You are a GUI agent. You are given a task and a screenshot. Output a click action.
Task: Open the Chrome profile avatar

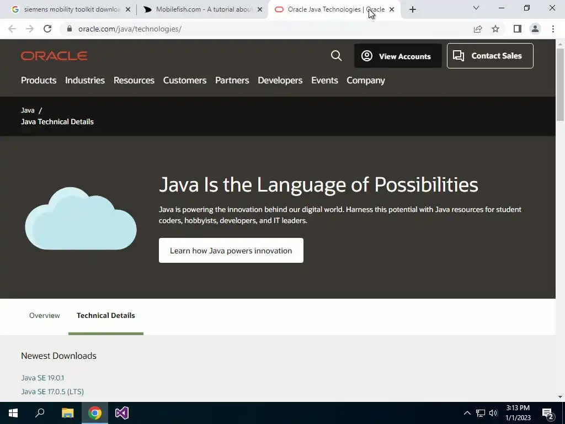pos(535,29)
